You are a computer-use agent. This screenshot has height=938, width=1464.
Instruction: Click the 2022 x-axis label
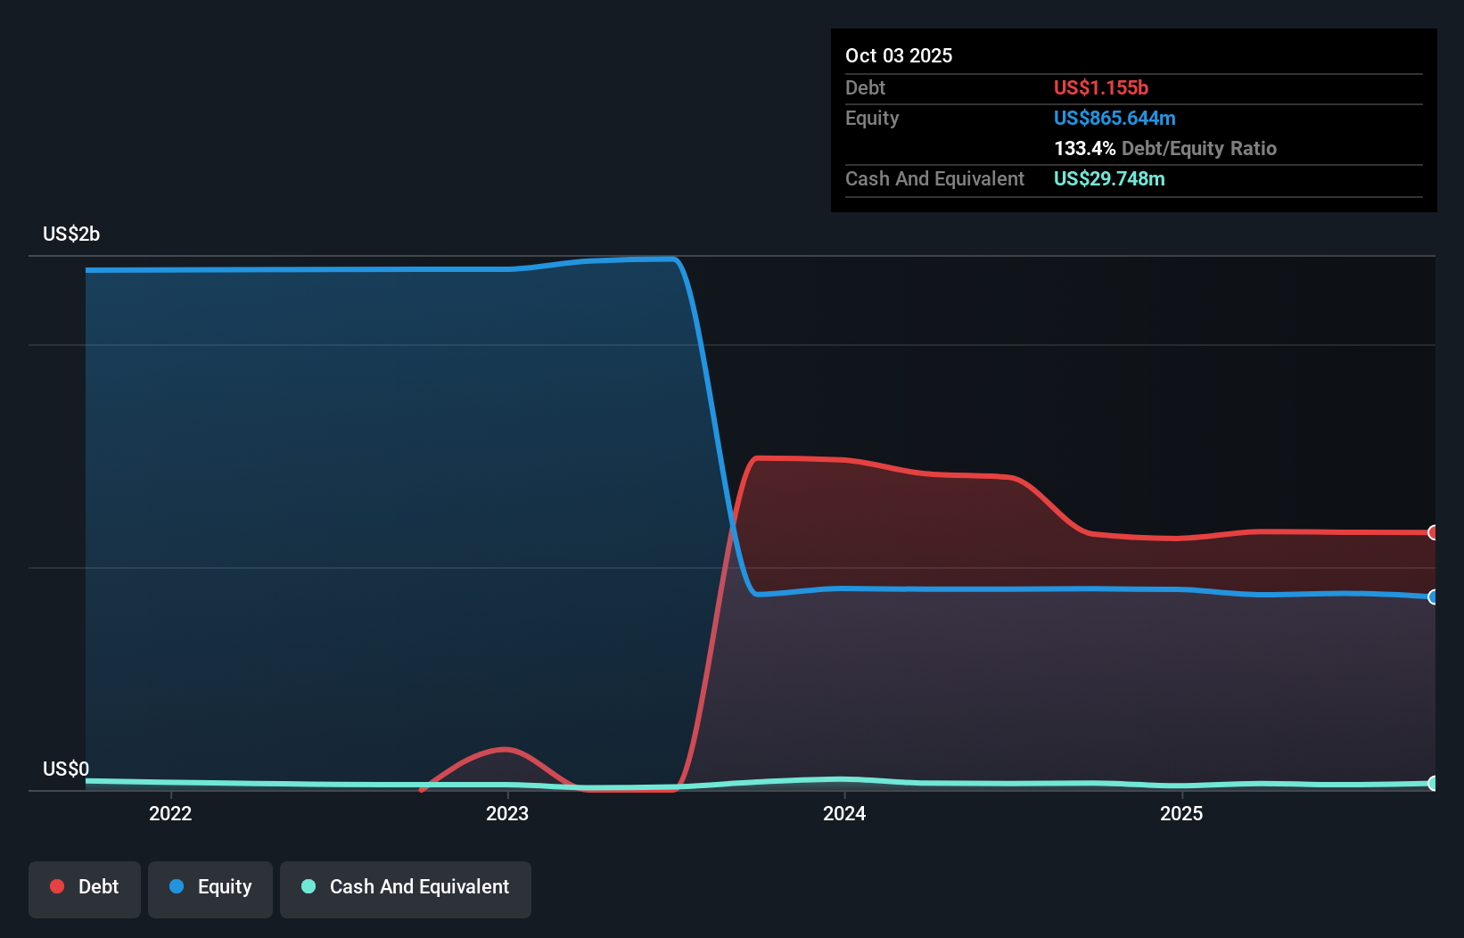[x=170, y=813]
